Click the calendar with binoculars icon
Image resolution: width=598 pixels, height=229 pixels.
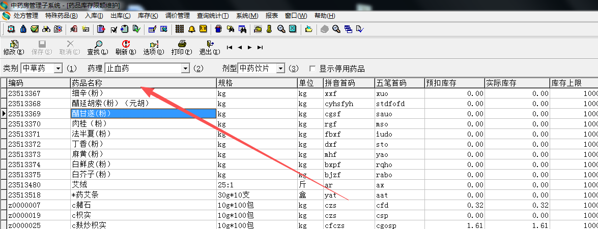tap(243, 29)
